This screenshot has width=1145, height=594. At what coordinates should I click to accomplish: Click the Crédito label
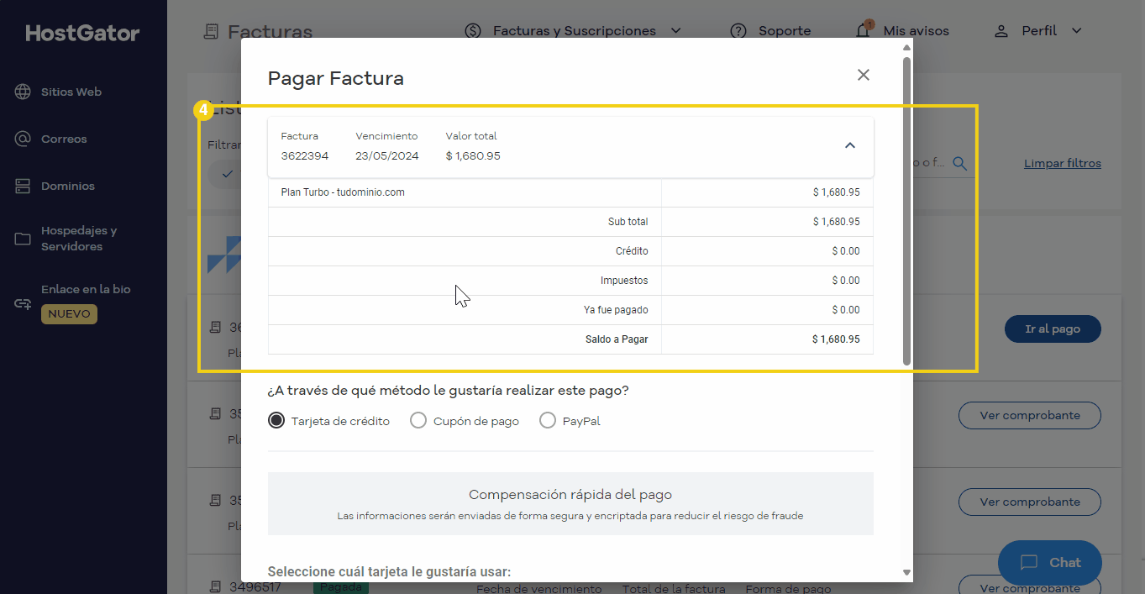(x=632, y=251)
